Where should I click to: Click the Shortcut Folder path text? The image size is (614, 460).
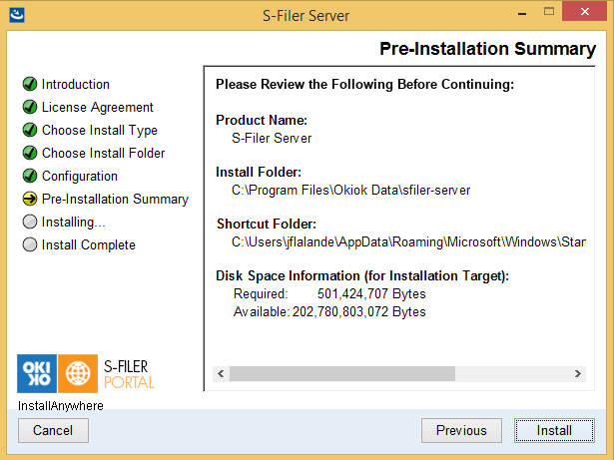click(x=408, y=241)
